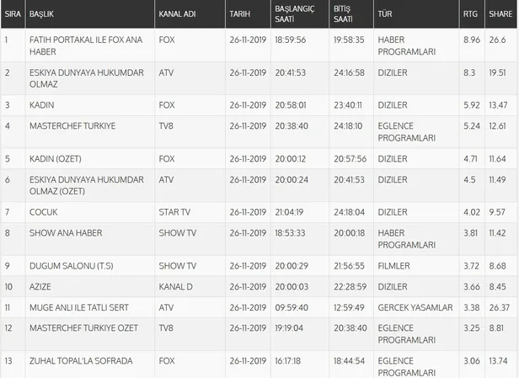Select FATIH PORTAKAL ILE FOX ANA HABER title
This screenshot has width=519, height=378.
pyautogui.click(x=86, y=45)
